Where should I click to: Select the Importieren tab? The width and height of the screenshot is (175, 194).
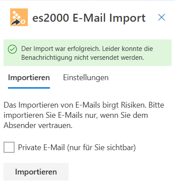click(x=29, y=78)
